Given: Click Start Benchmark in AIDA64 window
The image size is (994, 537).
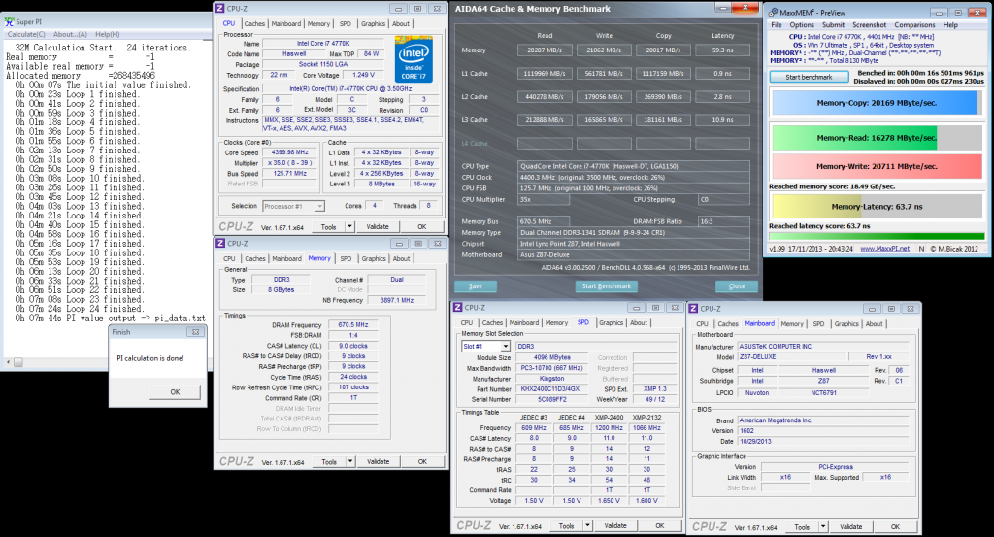Looking at the screenshot, I should (x=608, y=286).
